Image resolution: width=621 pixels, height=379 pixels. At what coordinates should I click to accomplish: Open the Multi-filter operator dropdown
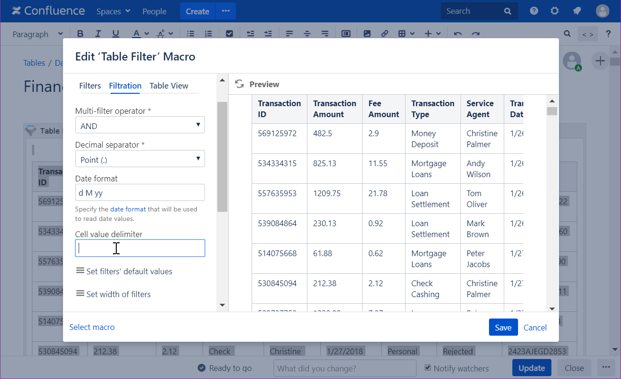pos(140,125)
